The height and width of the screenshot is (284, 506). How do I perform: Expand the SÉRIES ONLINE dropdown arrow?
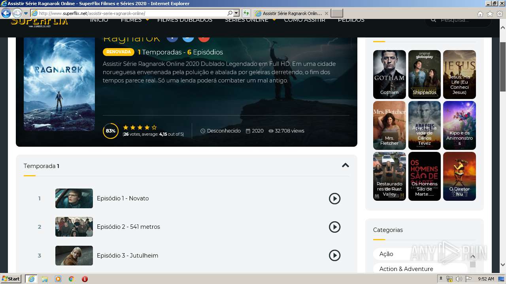coord(274,20)
